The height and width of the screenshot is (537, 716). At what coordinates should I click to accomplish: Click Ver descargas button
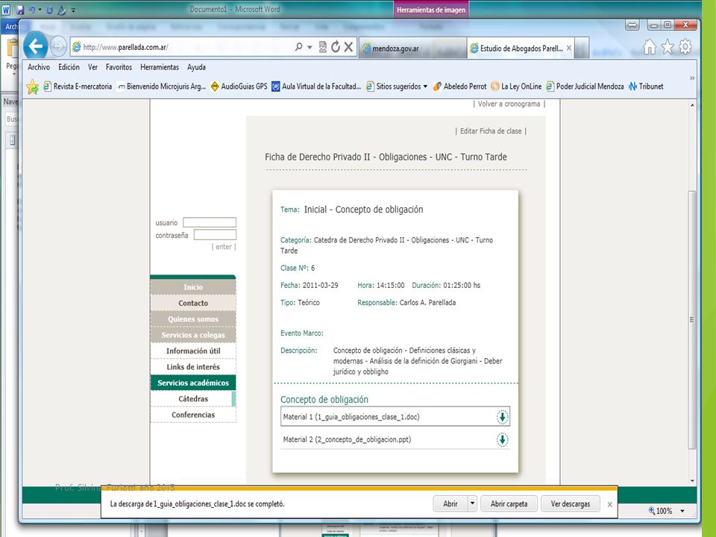point(571,503)
